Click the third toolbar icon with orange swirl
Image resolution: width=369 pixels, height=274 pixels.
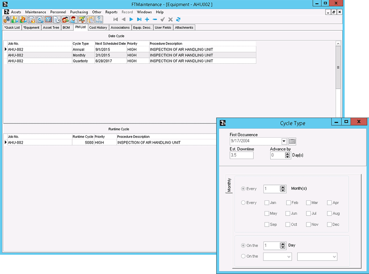23,20
